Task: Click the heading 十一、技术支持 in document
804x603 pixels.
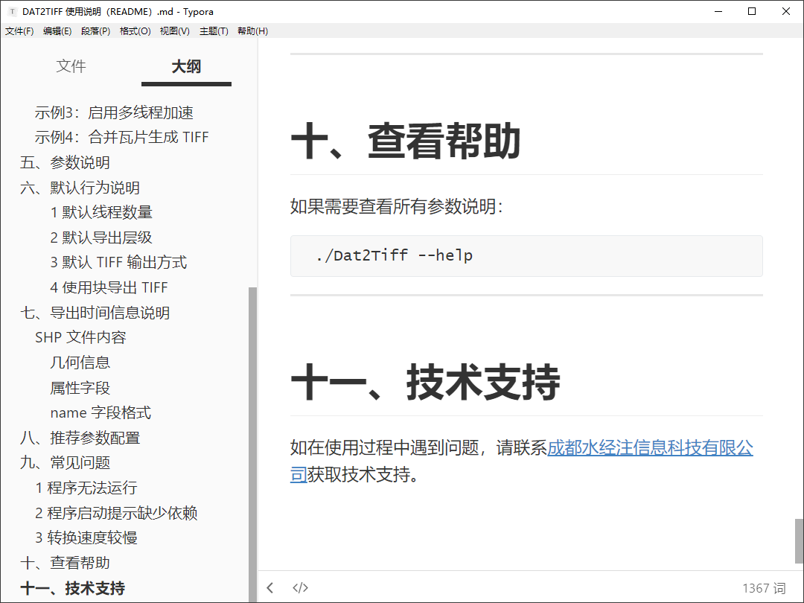Action: tap(425, 382)
